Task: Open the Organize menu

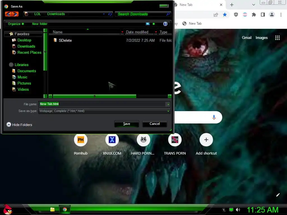Action: (16, 24)
